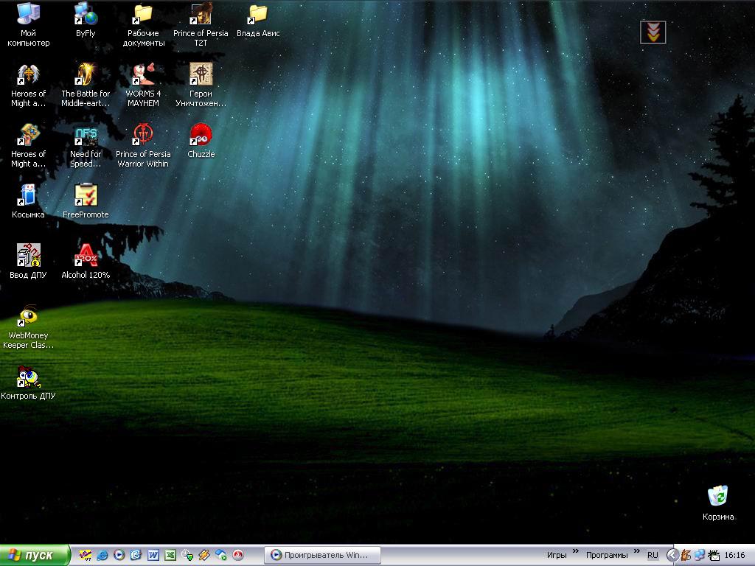Select the Косынка solitaire shortcut
755x566 pixels.
coord(29,201)
